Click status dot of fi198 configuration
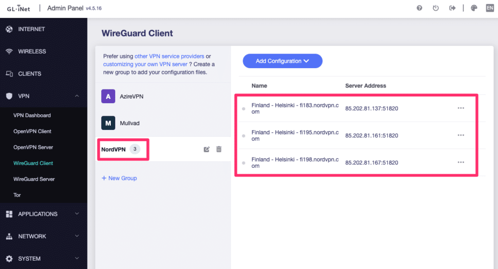The width and height of the screenshot is (498, 269). tap(244, 162)
